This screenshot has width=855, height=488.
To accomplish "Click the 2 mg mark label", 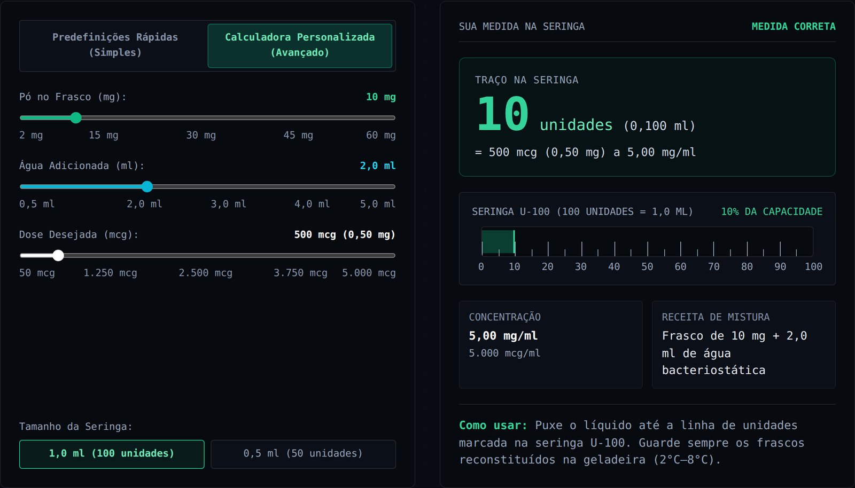I will [x=31, y=135].
